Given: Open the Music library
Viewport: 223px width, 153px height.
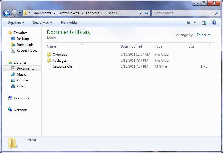Looking at the screenshot, I should pos(21,74).
